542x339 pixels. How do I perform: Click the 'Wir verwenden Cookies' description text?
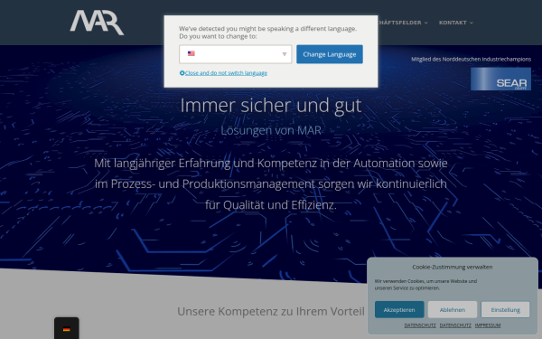coord(425,285)
